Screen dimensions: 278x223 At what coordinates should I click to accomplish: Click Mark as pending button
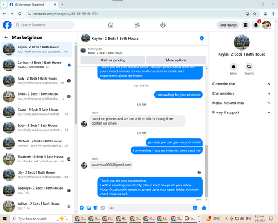(x=113, y=60)
